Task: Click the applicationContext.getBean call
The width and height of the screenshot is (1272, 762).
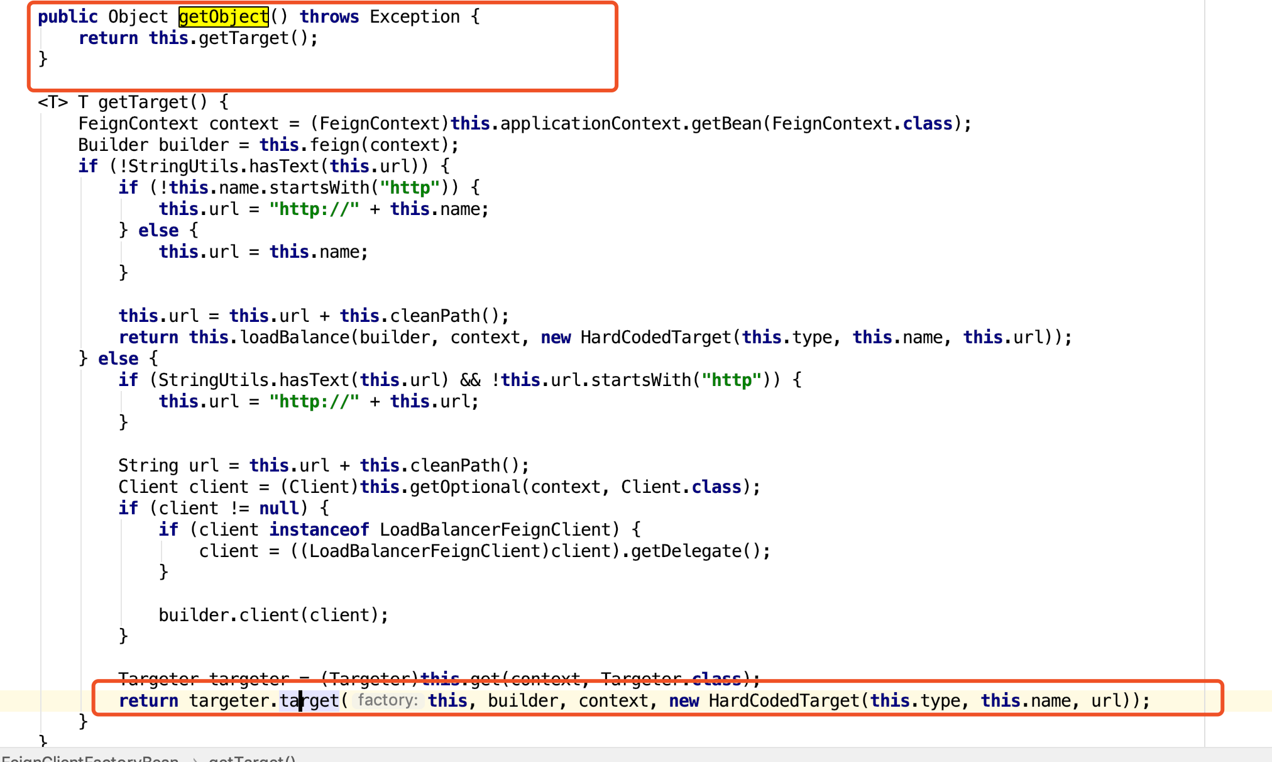Action: tap(630, 124)
